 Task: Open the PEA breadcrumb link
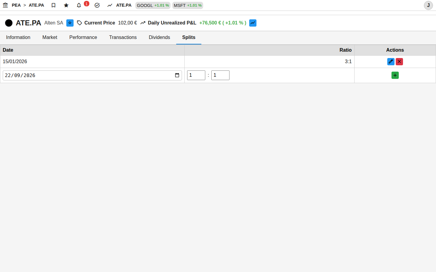pos(16,5)
